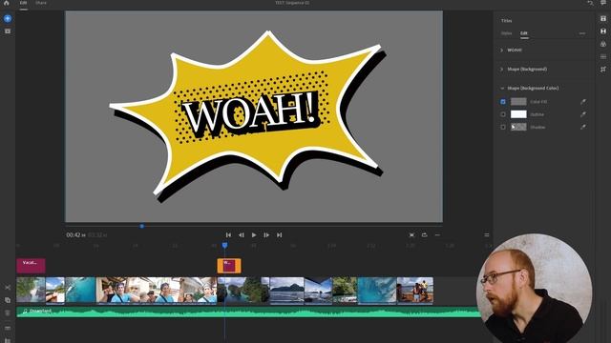611x343 pixels.
Task: Open the project panel icon below the plus button
Action: (8, 31)
